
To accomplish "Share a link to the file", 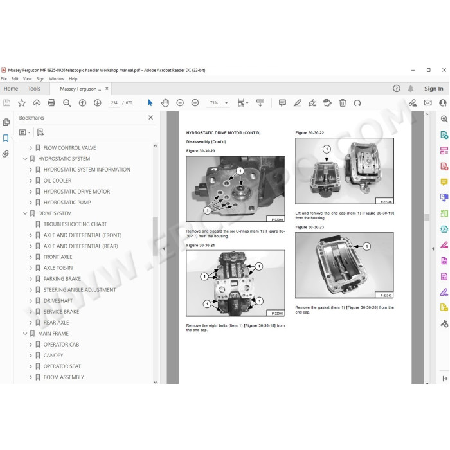I will 413,103.
